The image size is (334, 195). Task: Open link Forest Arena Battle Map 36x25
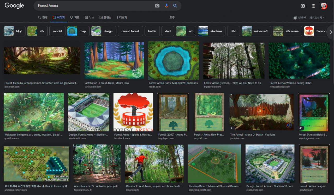173,83
